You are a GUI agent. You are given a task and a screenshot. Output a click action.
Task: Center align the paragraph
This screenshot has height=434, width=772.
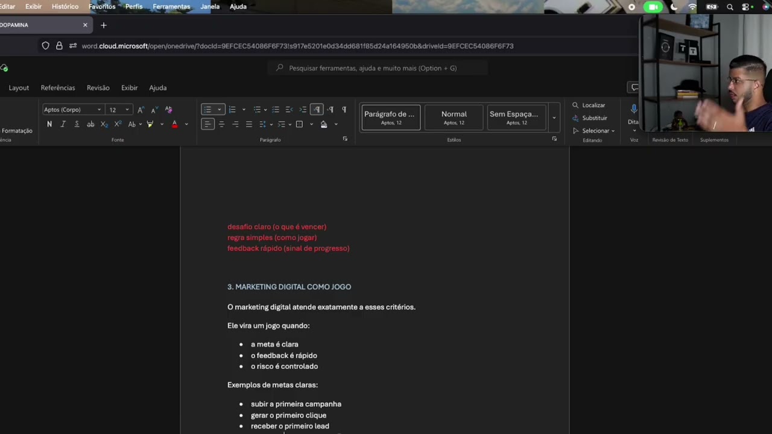221,124
